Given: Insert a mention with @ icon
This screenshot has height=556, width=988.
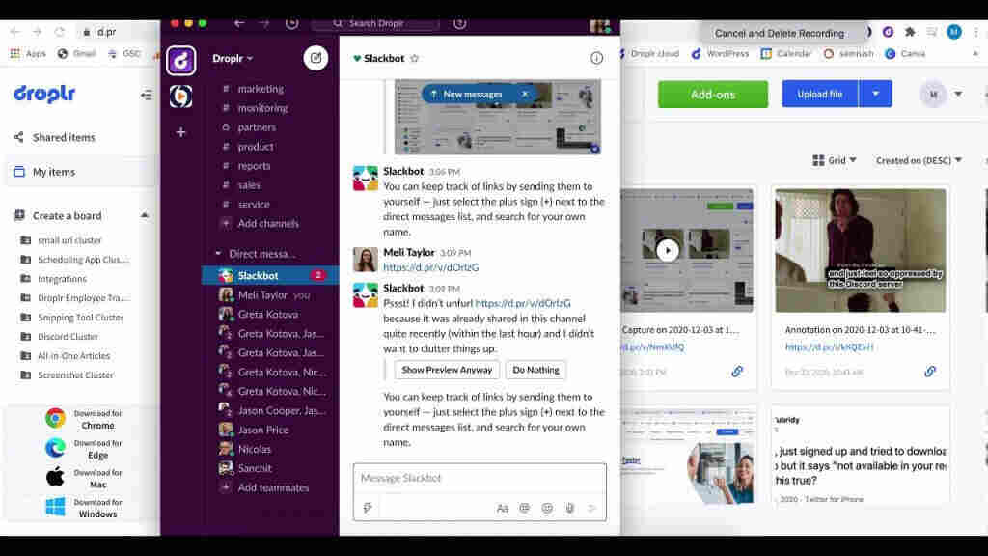Looking at the screenshot, I should [x=524, y=508].
